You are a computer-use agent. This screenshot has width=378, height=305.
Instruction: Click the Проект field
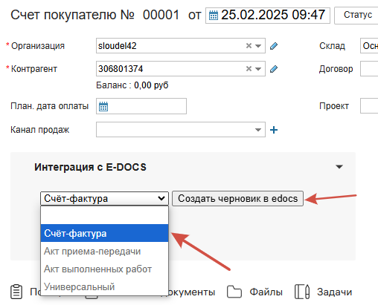(x=369, y=106)
